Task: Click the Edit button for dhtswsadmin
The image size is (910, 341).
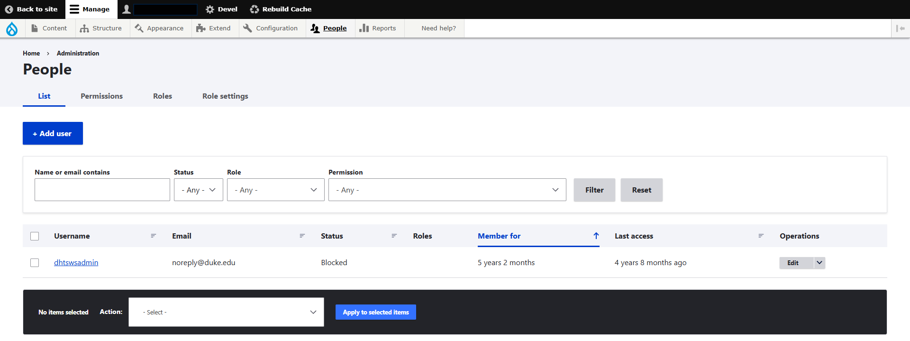Action: coord(797,263)
